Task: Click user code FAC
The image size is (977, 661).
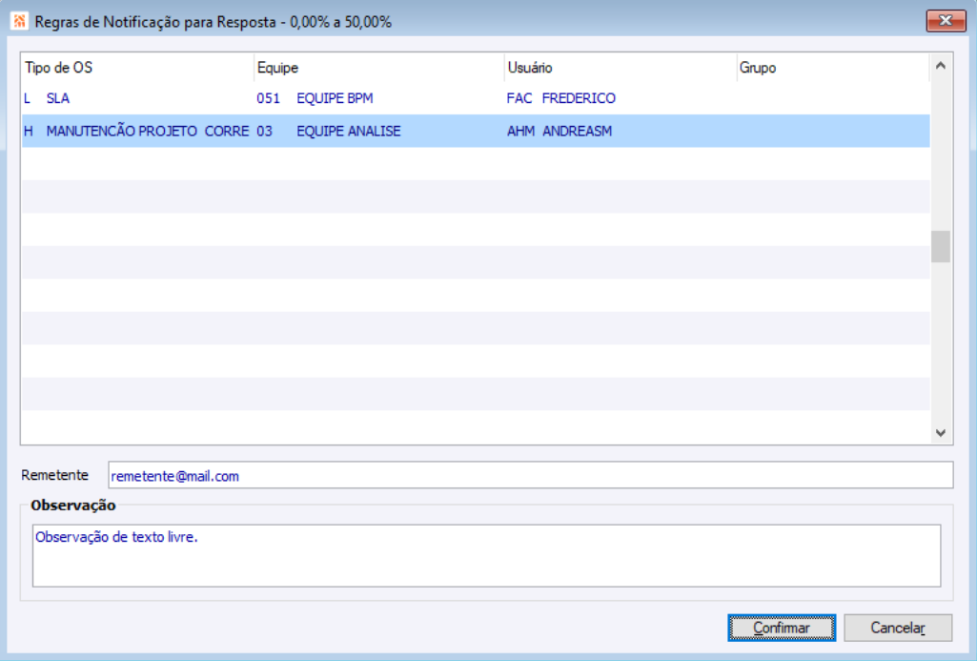Action: pyautogui.click(x=519, y=98)
